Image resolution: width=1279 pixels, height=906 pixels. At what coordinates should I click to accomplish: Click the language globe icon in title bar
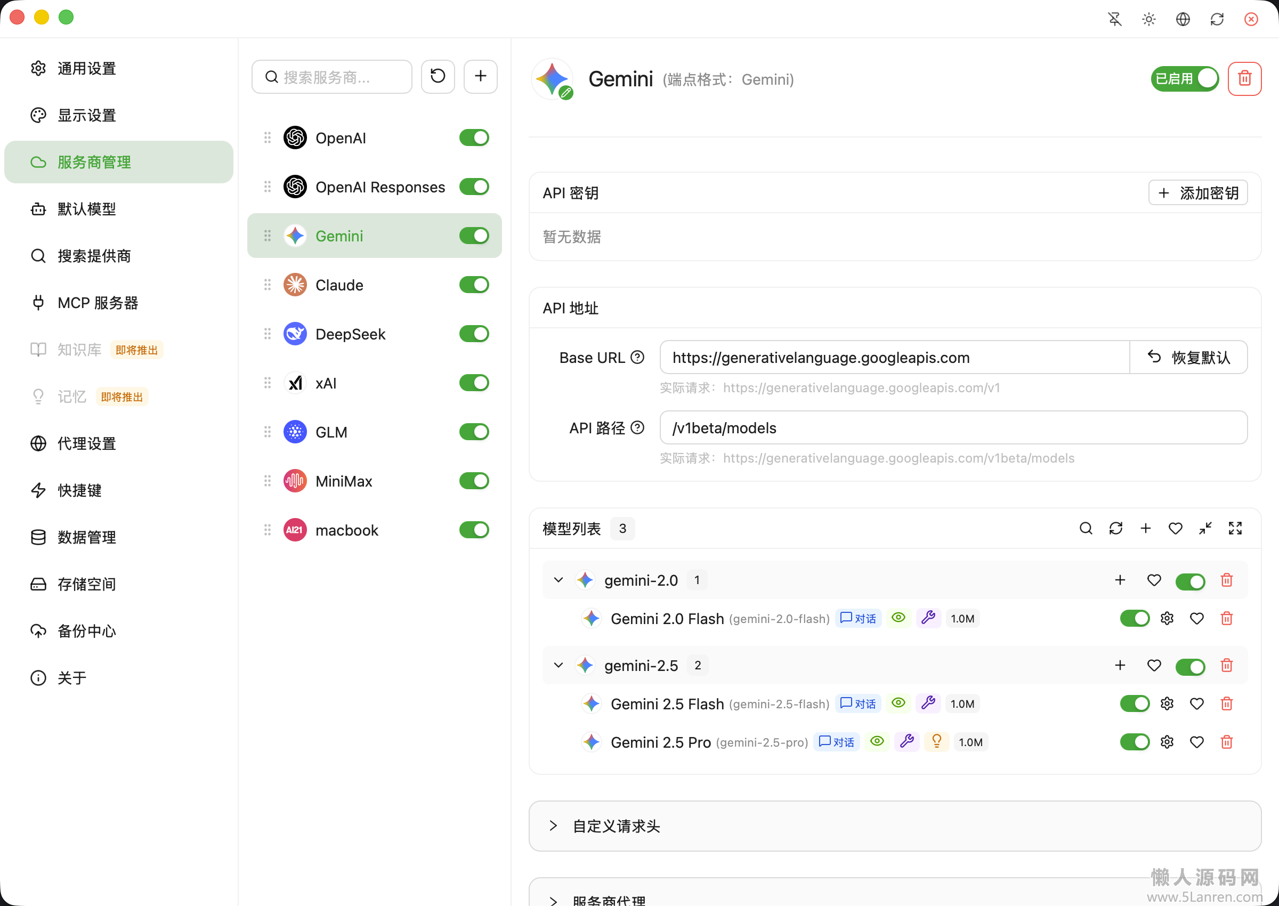tap(1183, 20)
